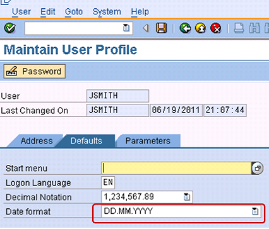The image size is (269, 229).
Task: Click the User field showing JSMITH
Action: [117, 96]
